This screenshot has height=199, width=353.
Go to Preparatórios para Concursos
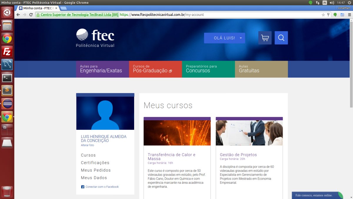tap(208, 69)
